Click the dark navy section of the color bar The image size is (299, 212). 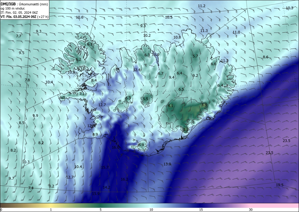point(200,205)
